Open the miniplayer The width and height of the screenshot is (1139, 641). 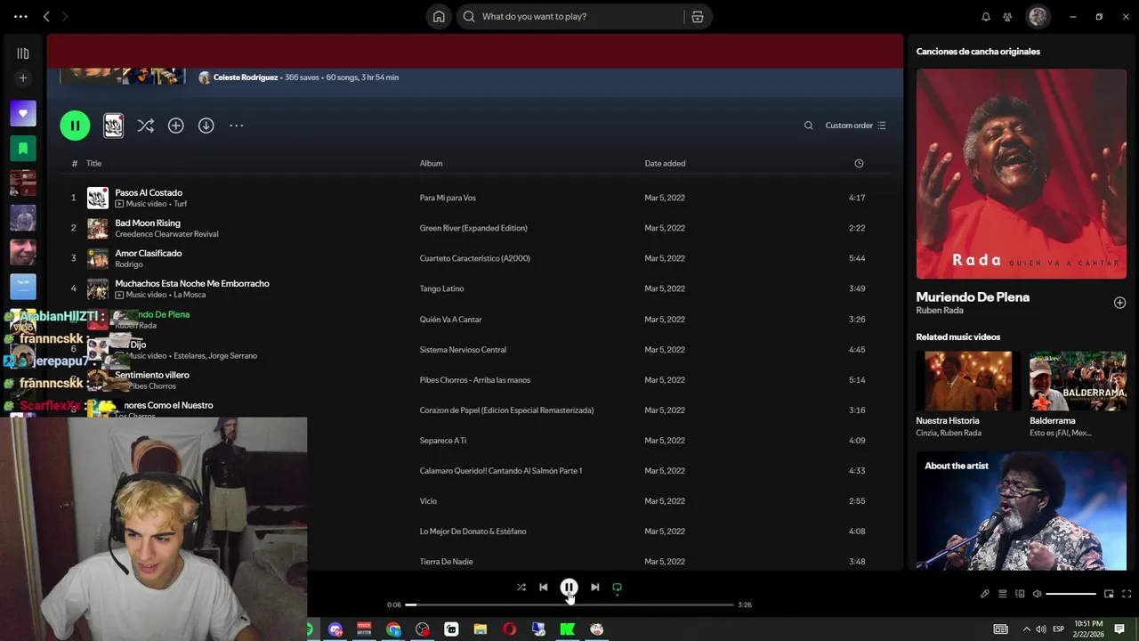pos(1109,594)
